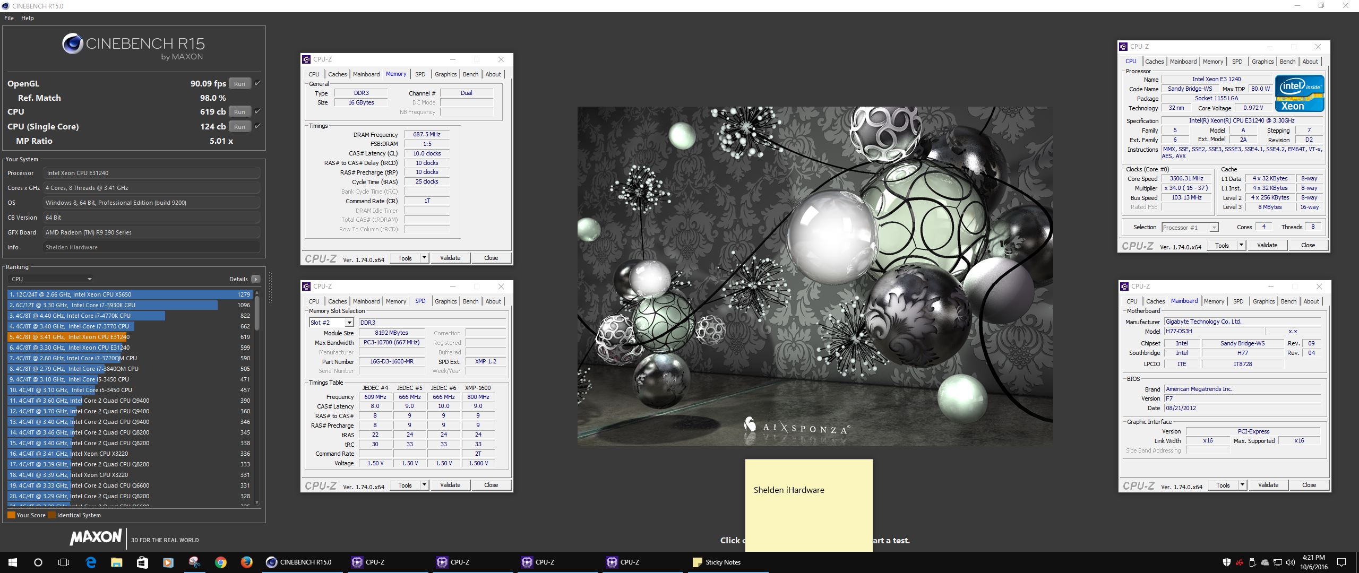1359x573 pixels.
Task: Switch to About tab in Mainboard window
Action: click(x=1311, y=301)
